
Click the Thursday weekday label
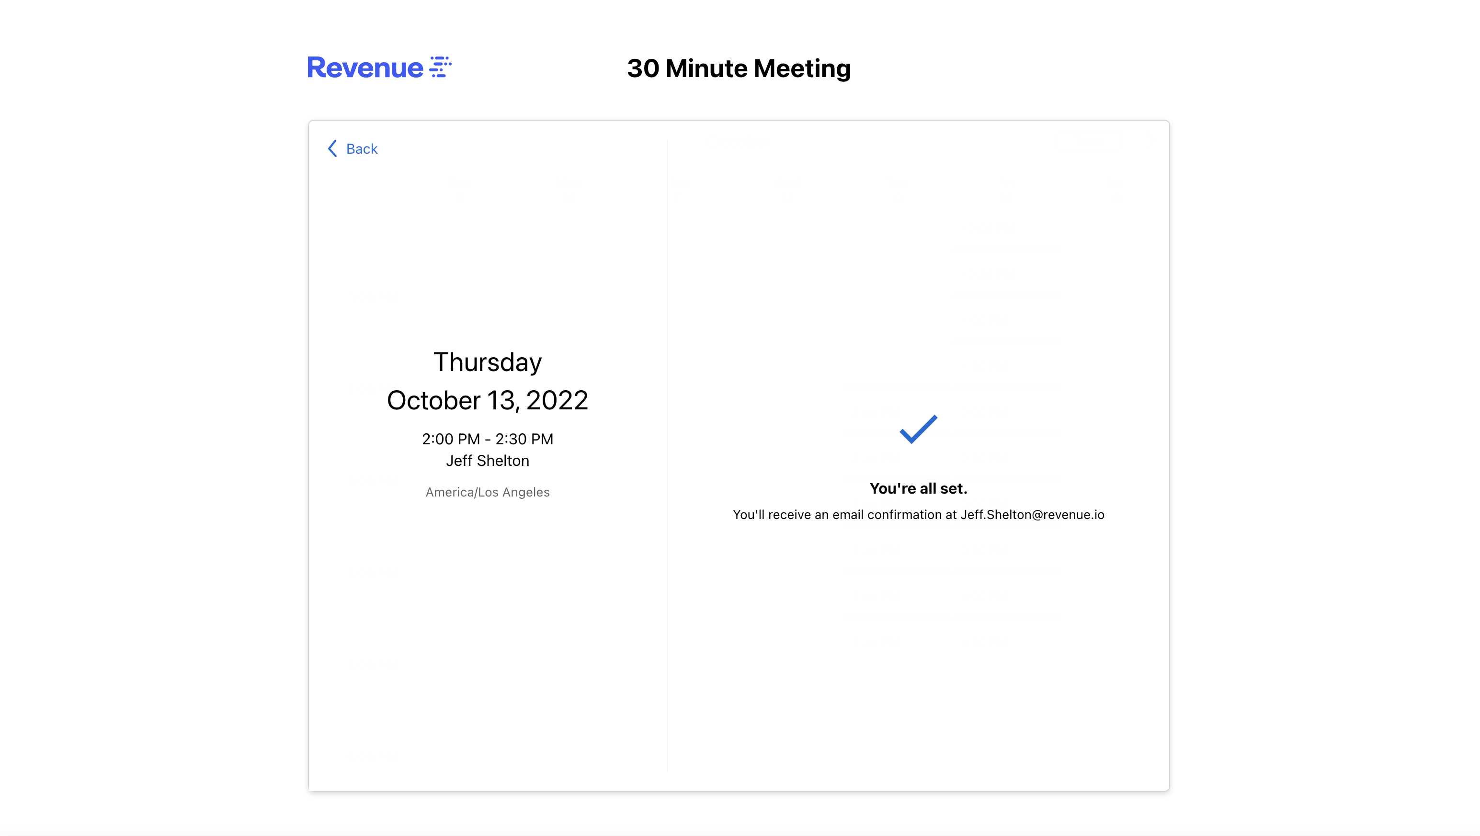487,362
